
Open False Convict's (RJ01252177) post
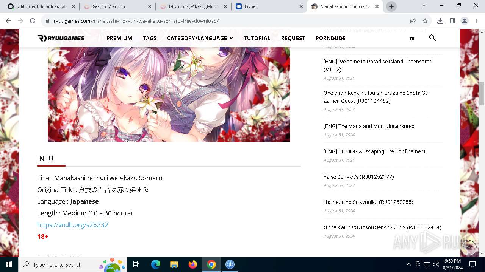pyautogui.click(x=359, y=177)
